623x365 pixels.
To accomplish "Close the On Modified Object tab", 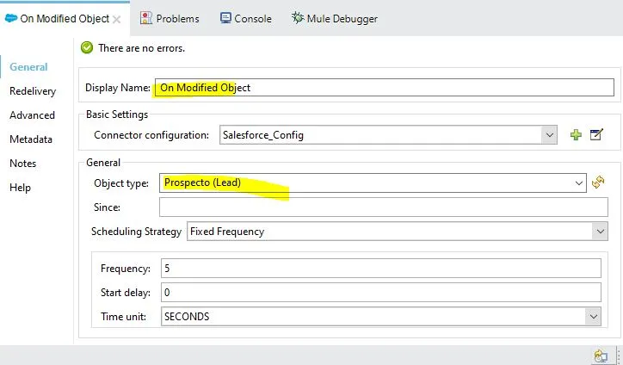I will 116,19.
